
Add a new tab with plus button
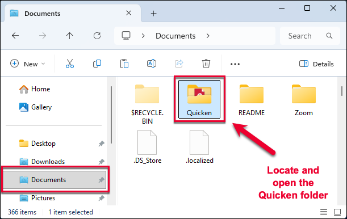(153, 14)
